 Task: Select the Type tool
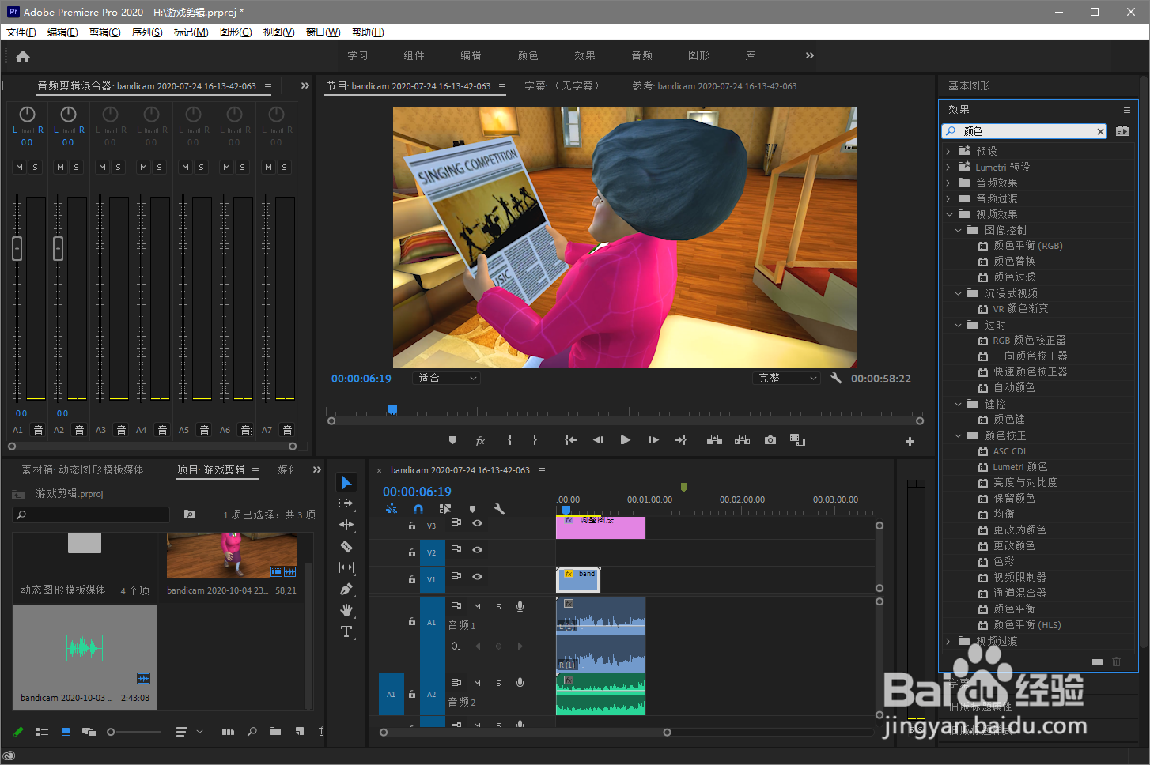click(346, 631)
